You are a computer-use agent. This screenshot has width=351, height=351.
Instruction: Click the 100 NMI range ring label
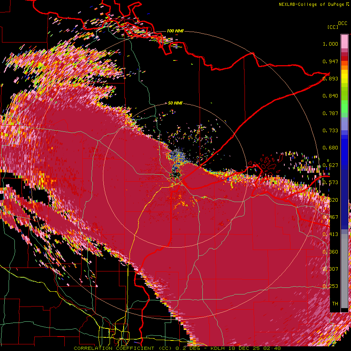pos(175,31)
